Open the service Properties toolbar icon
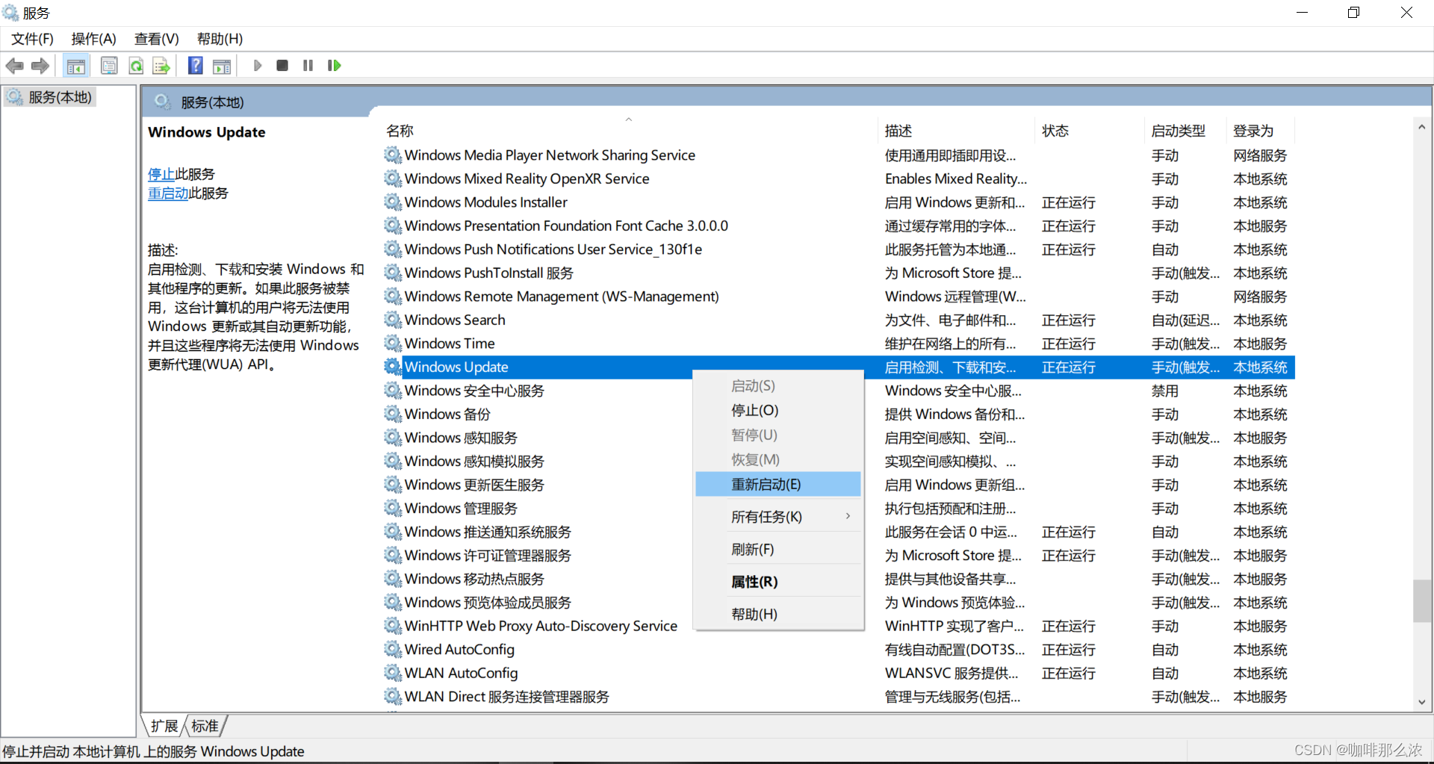 click(109, 66)
